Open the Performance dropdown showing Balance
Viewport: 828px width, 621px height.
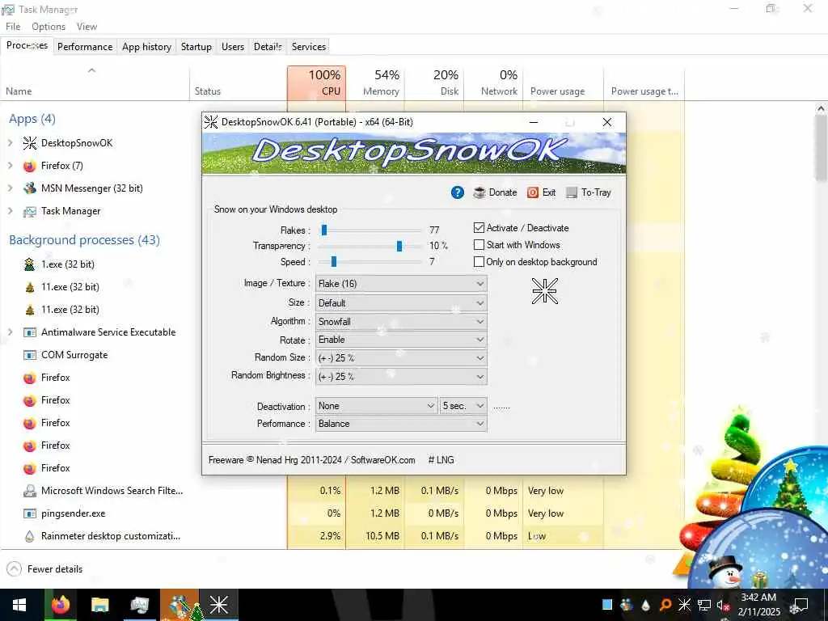401,424
